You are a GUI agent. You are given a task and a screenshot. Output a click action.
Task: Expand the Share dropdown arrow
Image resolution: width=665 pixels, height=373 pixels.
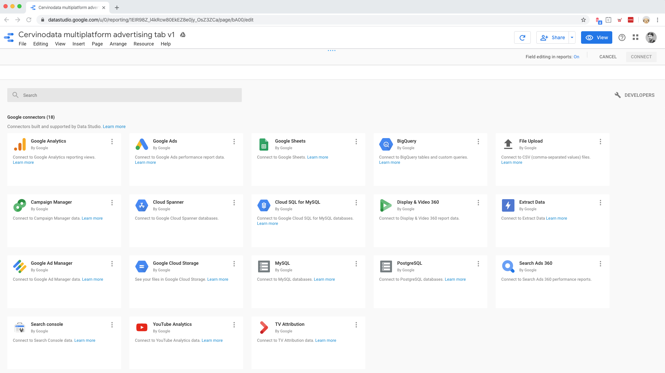572,37
